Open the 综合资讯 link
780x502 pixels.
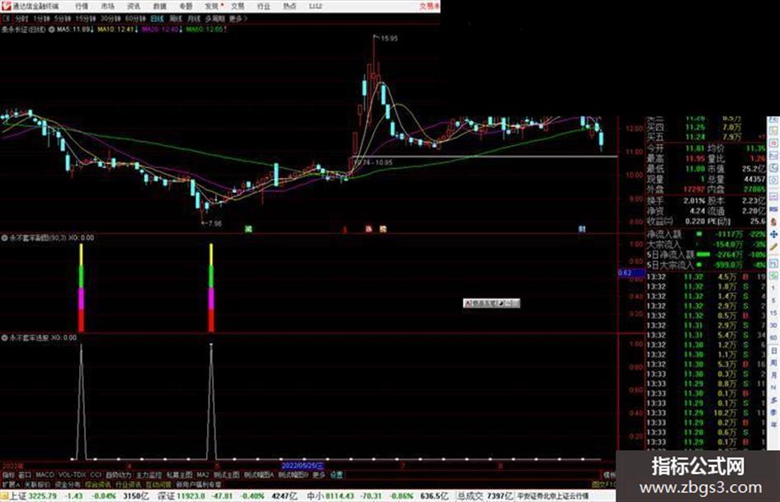pos(98,484)
